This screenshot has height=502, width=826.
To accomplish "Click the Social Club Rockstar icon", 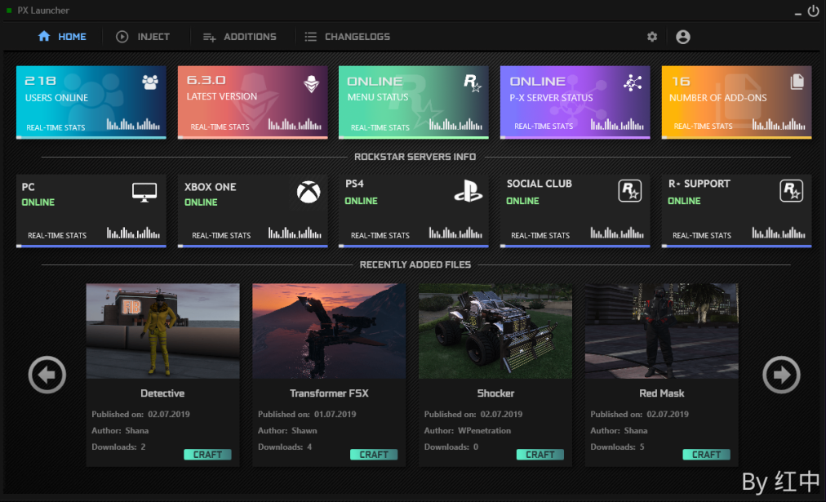I will coord(629,191).
